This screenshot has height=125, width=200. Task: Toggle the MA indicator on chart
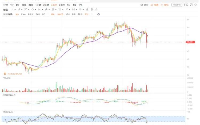click(17, 14)
